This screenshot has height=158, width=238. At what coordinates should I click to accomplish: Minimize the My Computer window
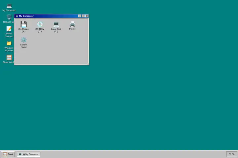tap(80, 16)
